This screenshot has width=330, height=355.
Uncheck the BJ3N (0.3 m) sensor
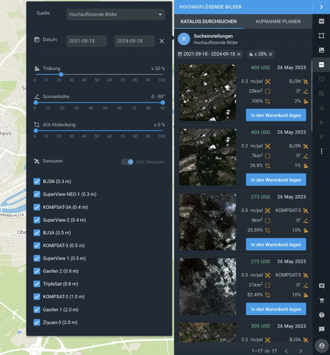37,181
